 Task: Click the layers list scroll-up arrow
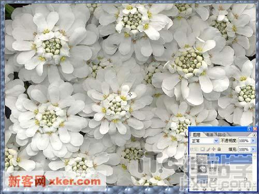click(254, 156)
